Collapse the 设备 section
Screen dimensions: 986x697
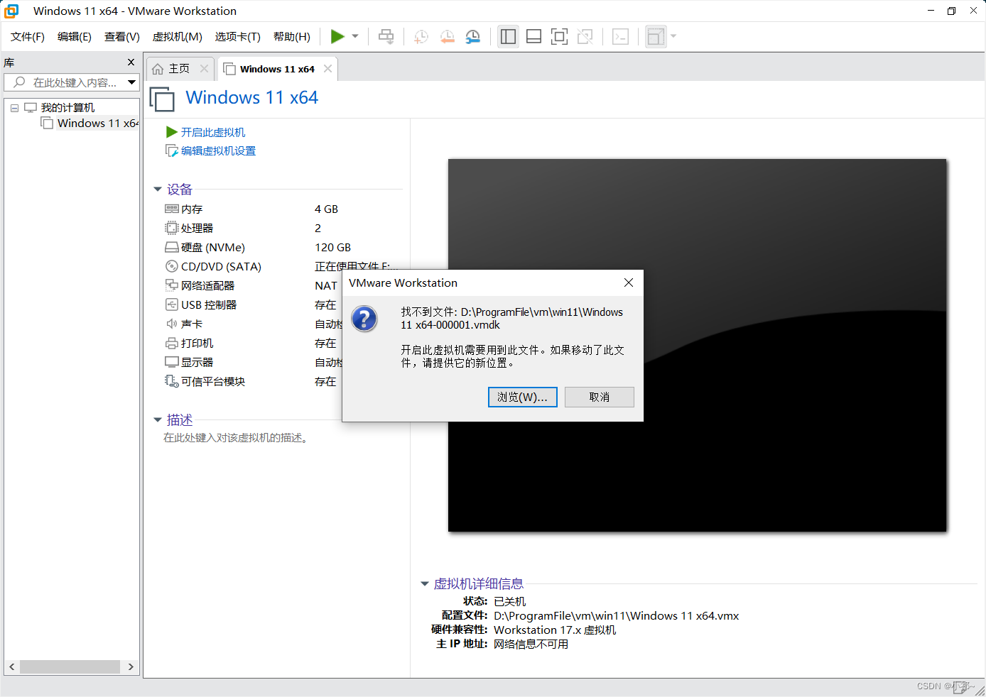(x=158, y=190)
